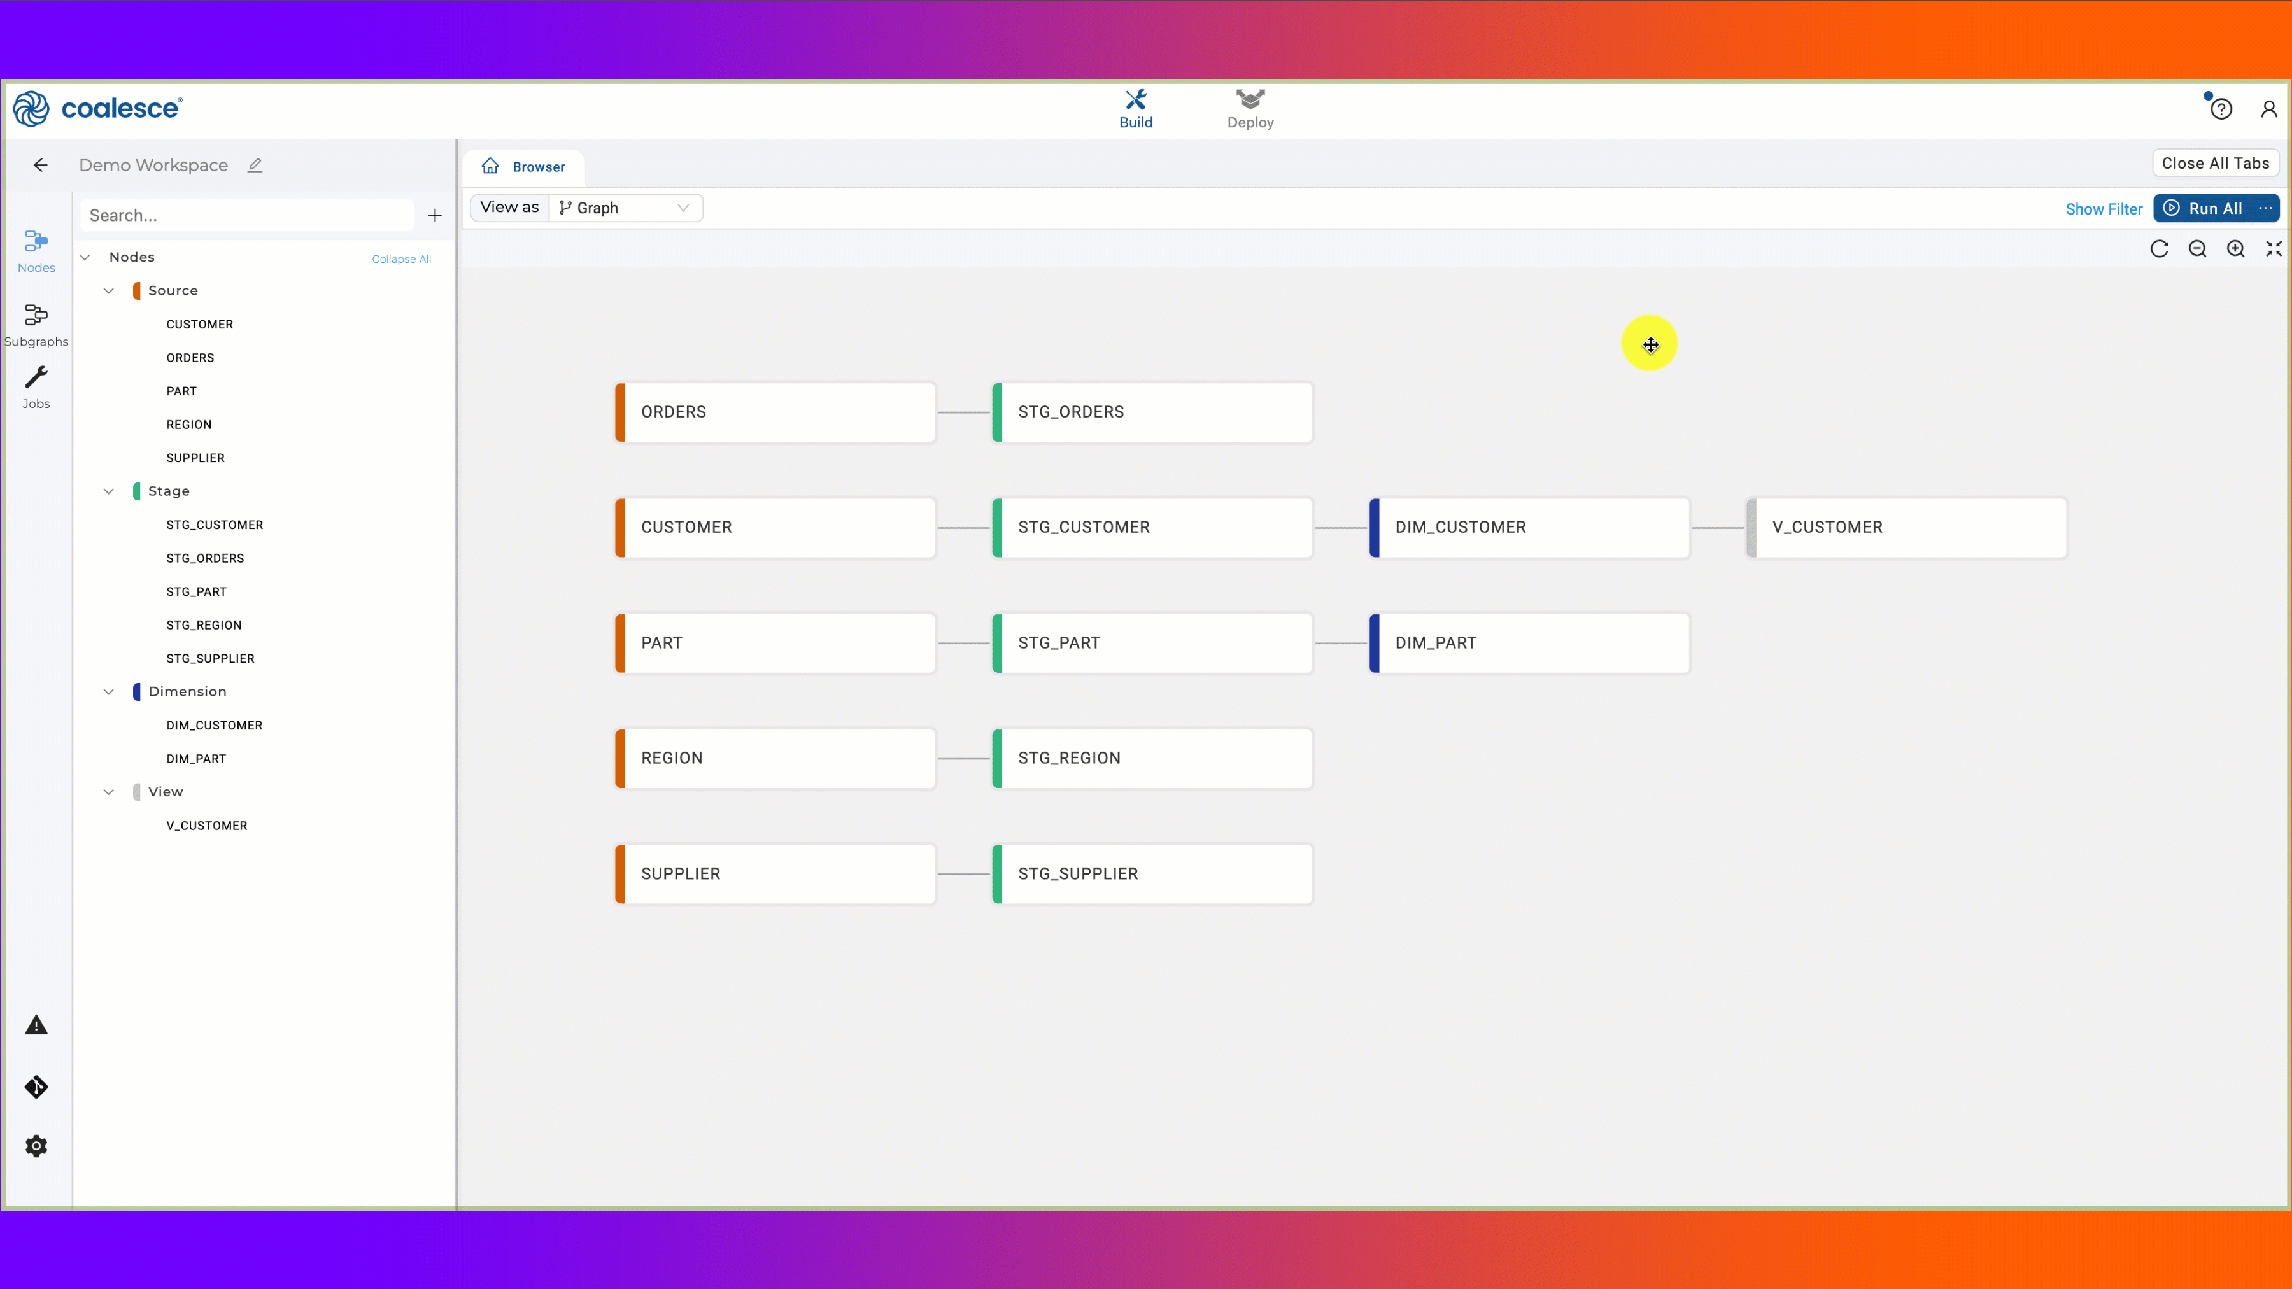The width and height of the screenshot is (2292, 1289).
Task: Fit graph to screen icon
Action: [x=2274, y=248]
